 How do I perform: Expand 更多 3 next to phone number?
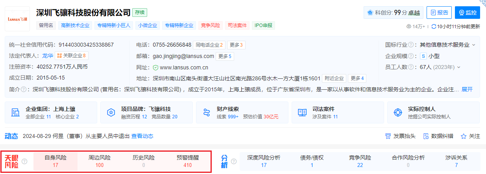coord(236,45)
